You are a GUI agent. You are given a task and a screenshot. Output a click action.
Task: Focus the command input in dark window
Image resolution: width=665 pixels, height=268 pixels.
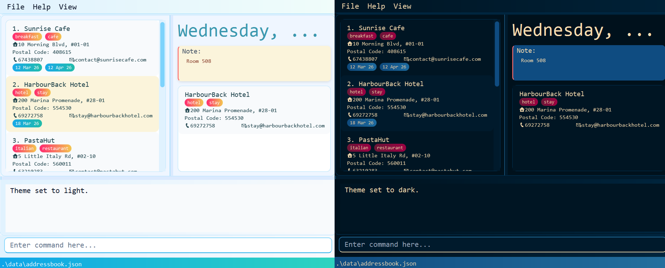point(500,245)
